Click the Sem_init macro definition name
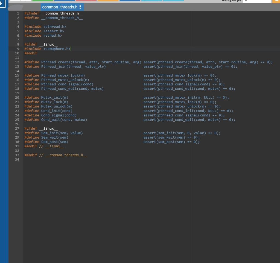Screen dimensions: 280x263 (x=49, y=133)
